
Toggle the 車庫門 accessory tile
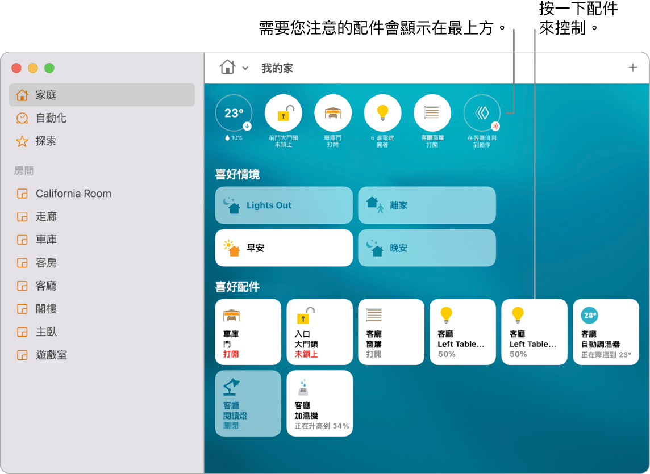[248, 332]
